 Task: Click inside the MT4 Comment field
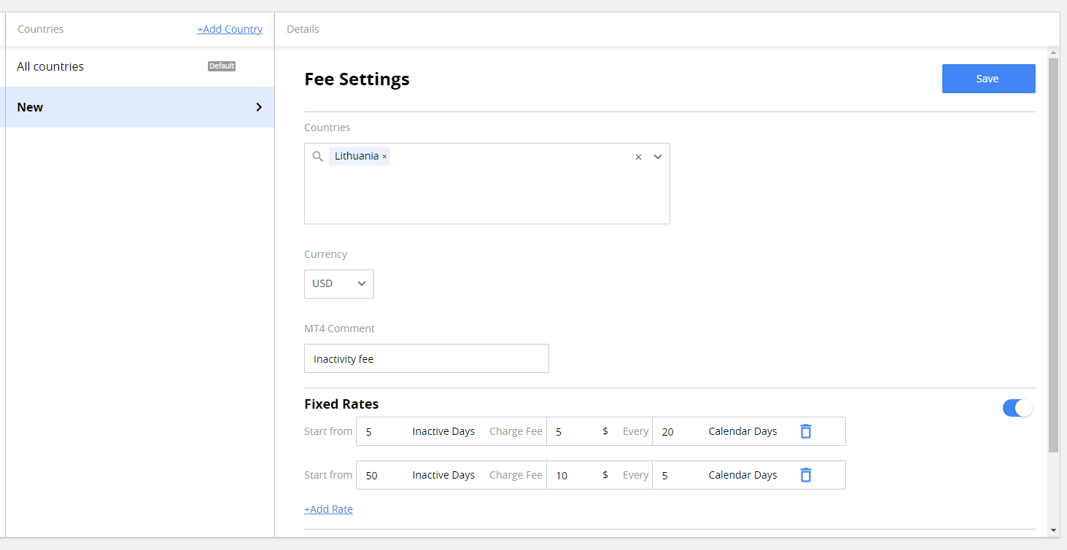[x=426, y=358]
